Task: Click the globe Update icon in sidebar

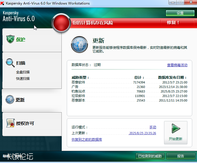Action: click(10, 100)
